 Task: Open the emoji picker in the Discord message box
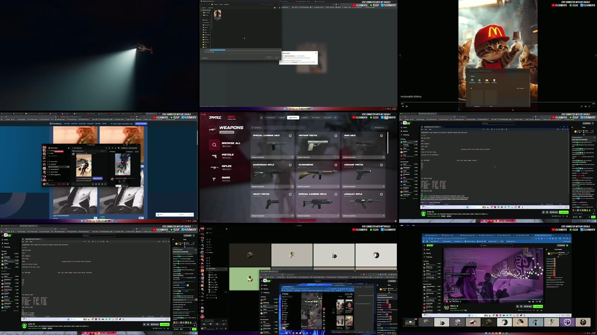103,184
